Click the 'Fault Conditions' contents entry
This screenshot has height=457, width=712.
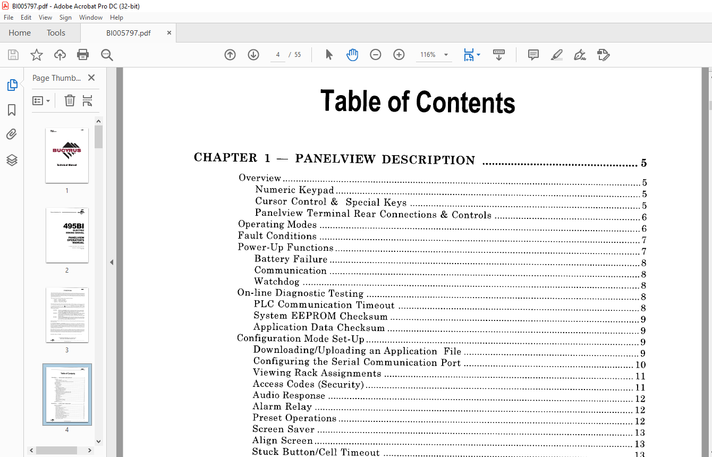coord(277,235)
